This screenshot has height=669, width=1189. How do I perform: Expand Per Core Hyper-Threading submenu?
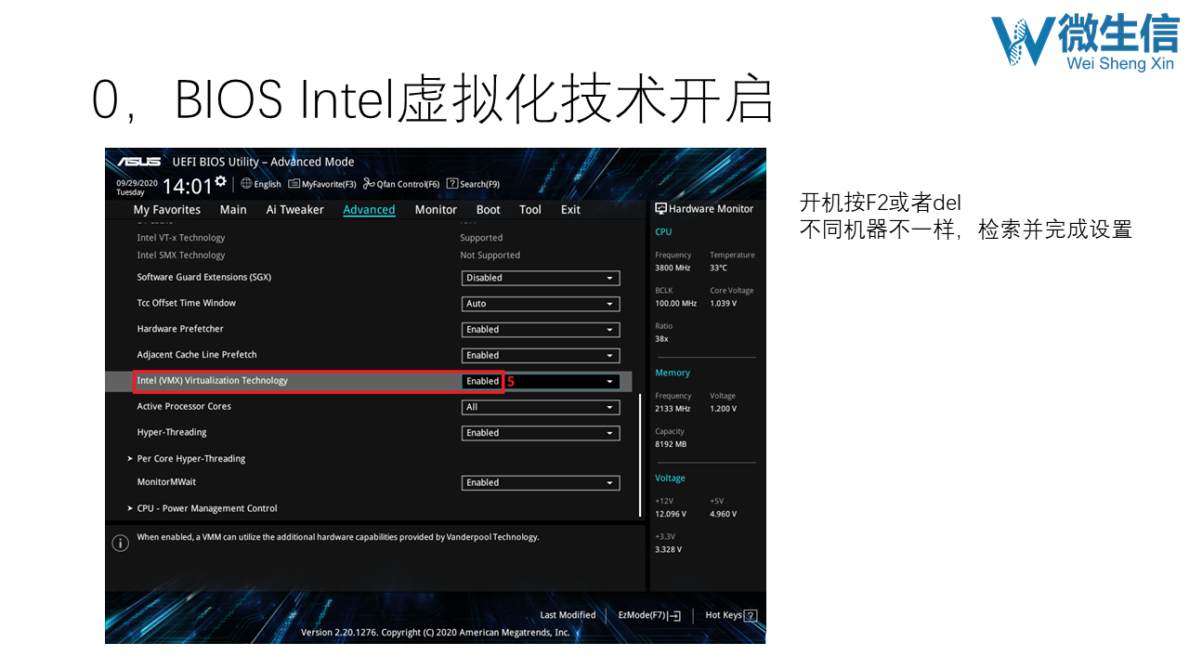(186, 459)
